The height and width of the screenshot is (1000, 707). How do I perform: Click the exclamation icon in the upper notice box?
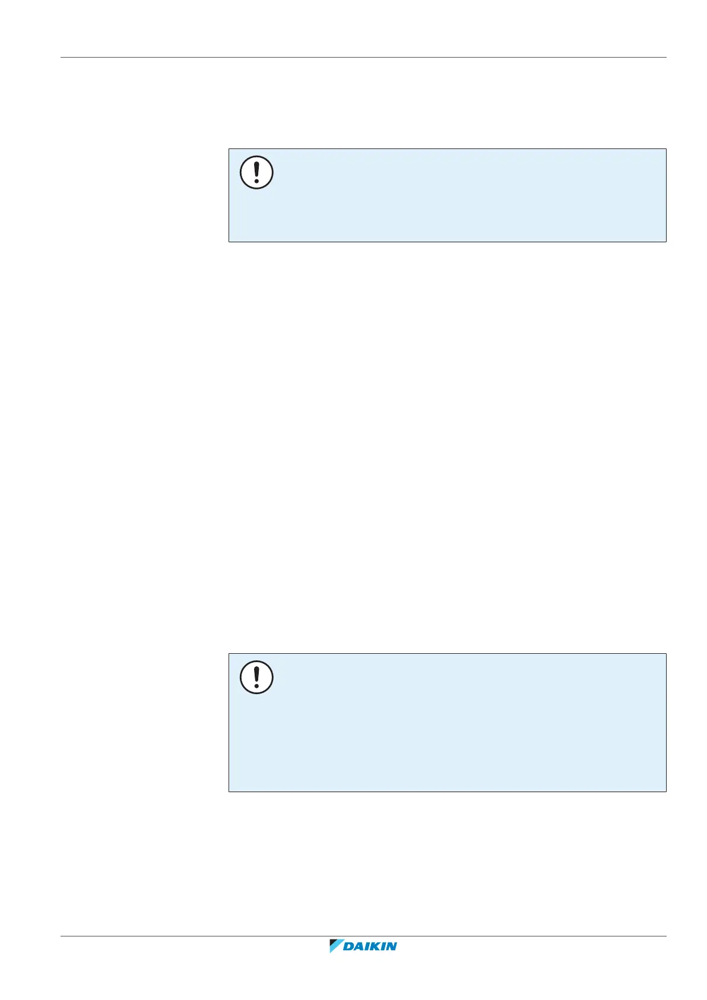(x=256, y=173)
